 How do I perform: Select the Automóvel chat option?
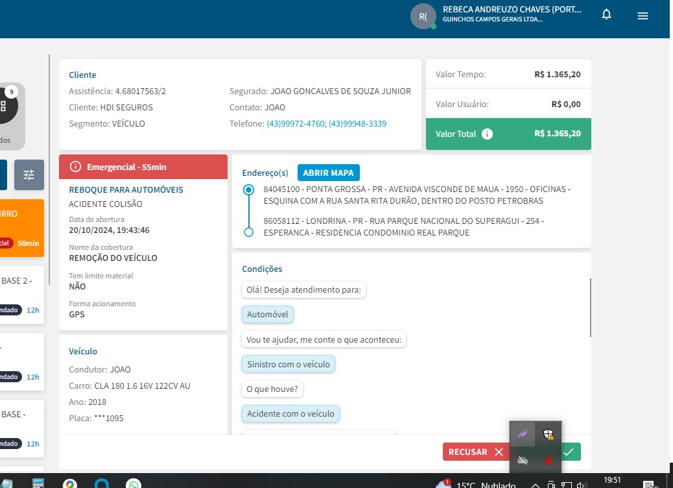[x=267, y=315]
